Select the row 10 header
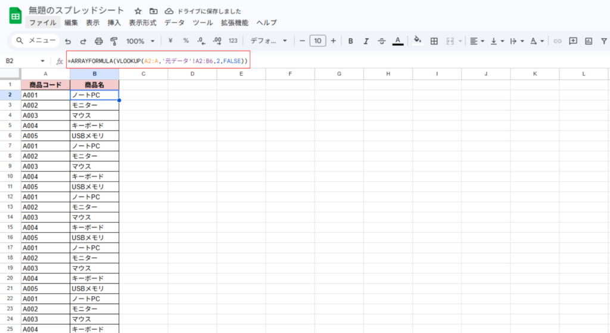Screen dimensions: 610x333 tap(10, 176)
